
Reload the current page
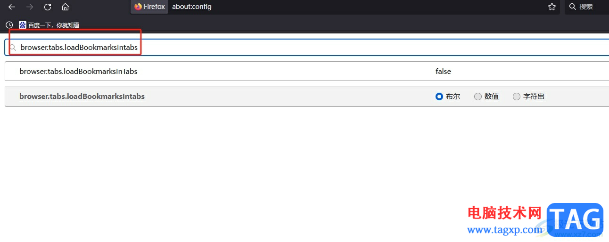pos(48,7)
